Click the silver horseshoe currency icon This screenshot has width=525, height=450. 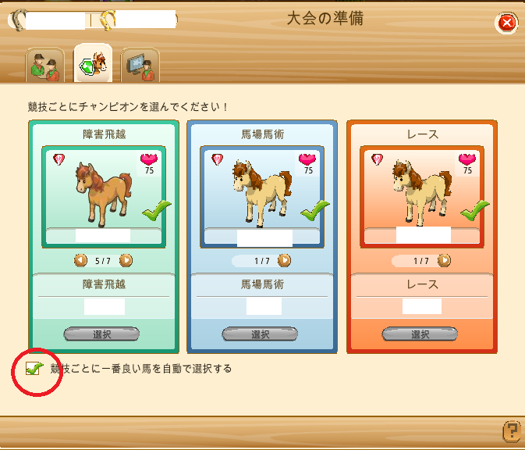pos(18,20)
